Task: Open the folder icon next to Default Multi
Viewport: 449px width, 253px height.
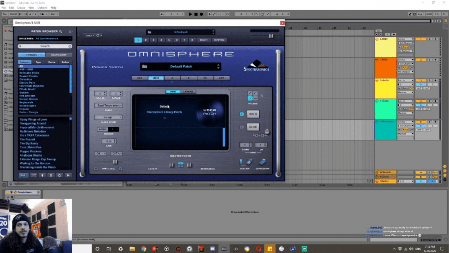Action: (149, 32)
